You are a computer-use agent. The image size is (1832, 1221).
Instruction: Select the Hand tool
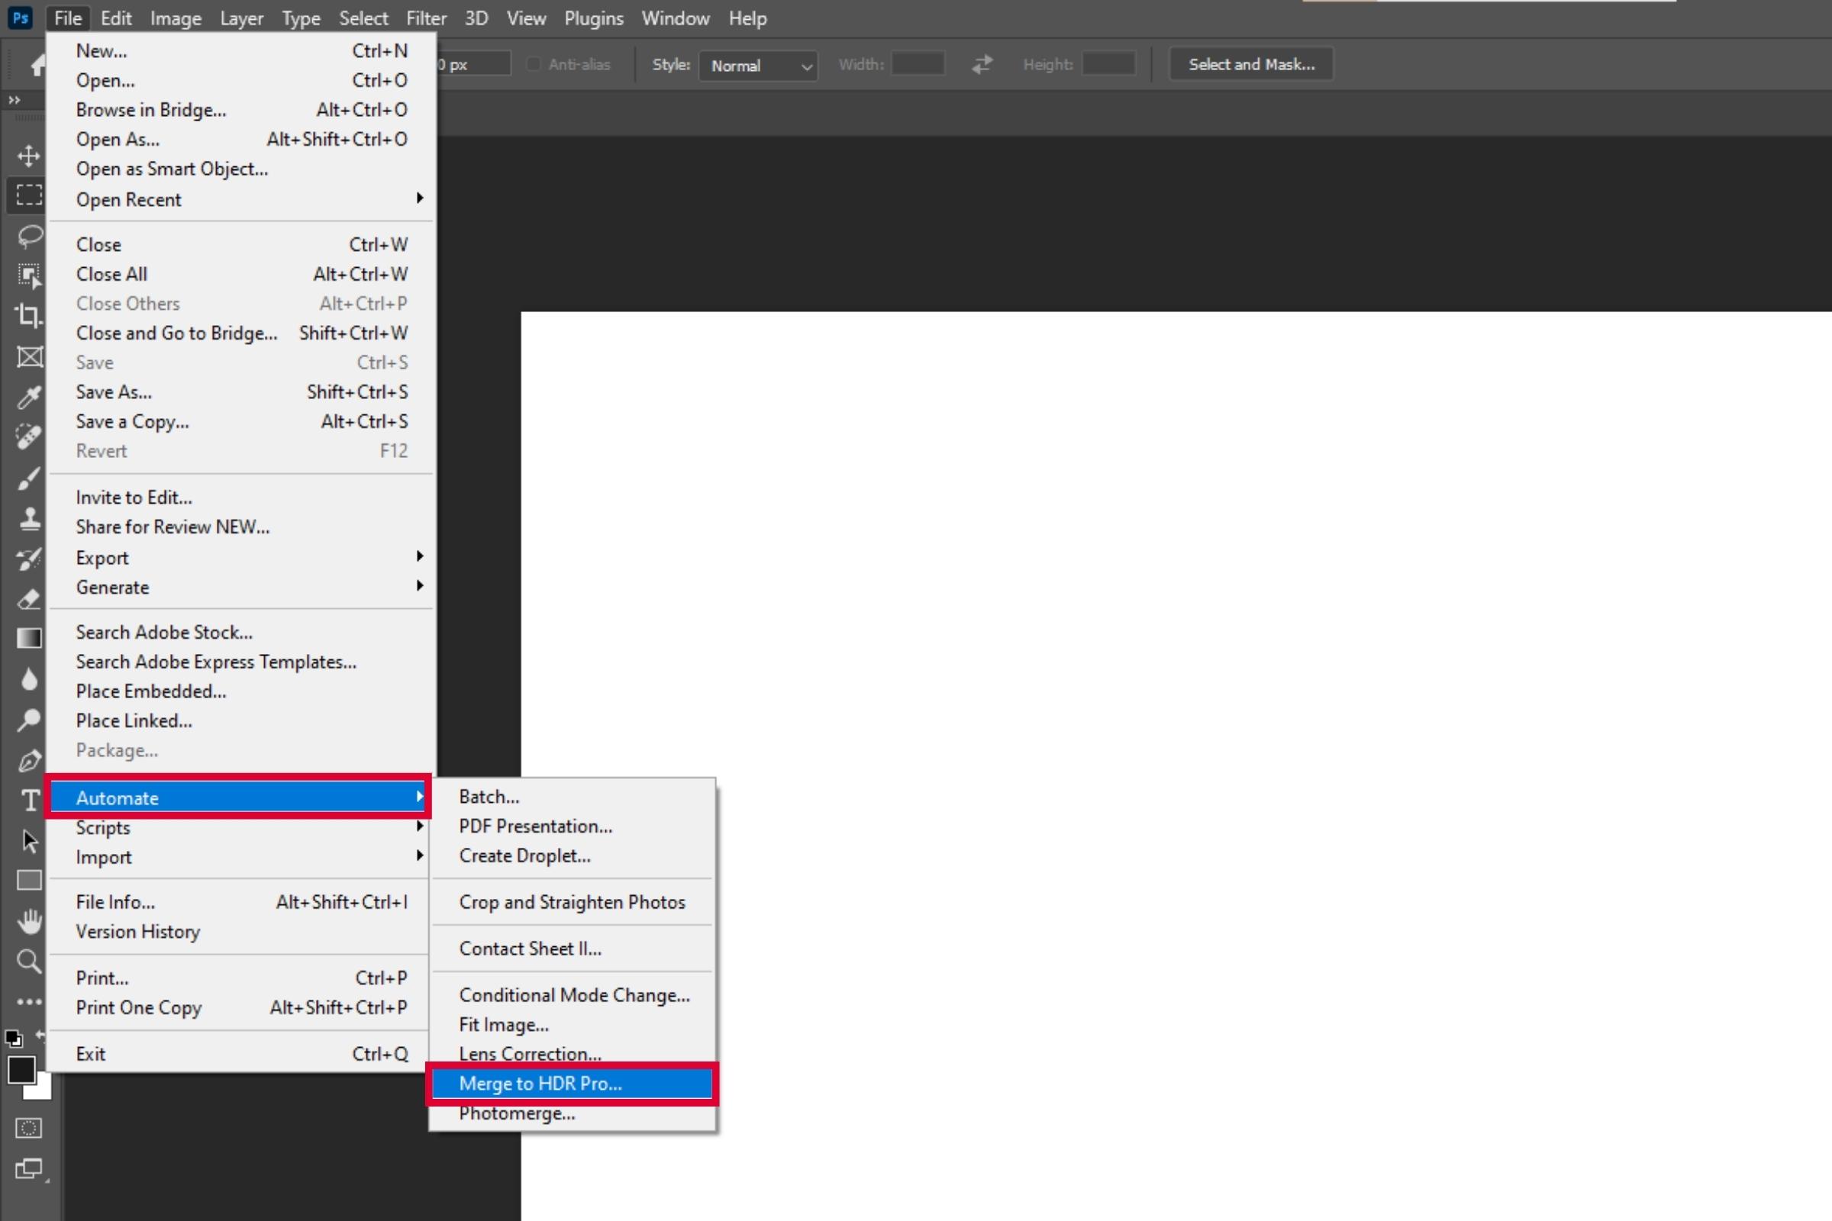[x=29, y=921]
